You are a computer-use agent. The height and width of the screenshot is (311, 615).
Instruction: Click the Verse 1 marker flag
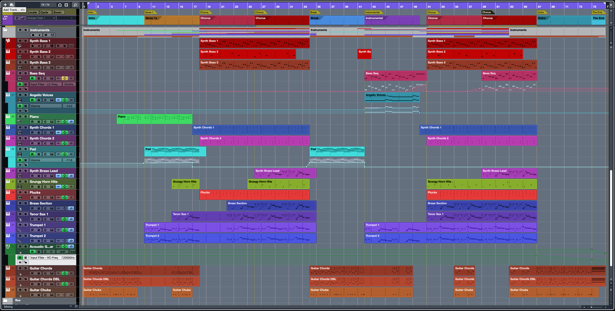[150, 12]
